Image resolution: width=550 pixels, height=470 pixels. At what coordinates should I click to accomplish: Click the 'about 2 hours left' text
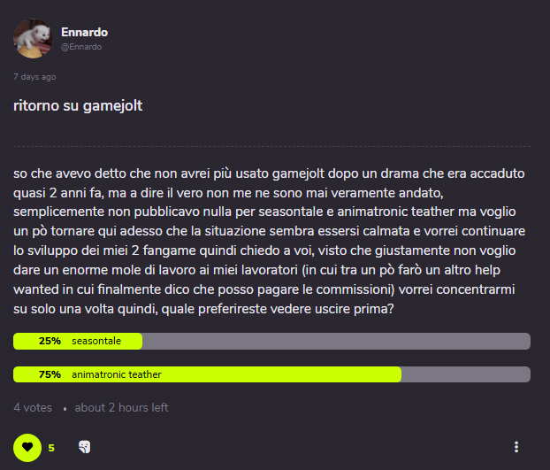point(121,407)
